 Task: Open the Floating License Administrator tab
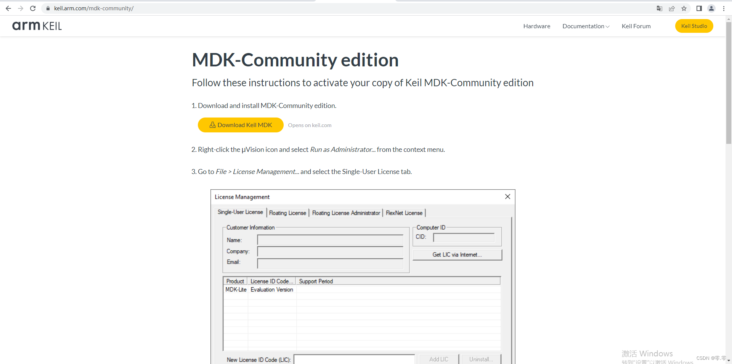pyautogui.click(x=346, y=213)
